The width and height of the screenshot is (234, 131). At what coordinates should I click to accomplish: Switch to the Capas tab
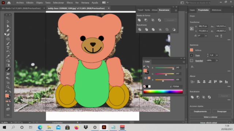coord(192,10)
